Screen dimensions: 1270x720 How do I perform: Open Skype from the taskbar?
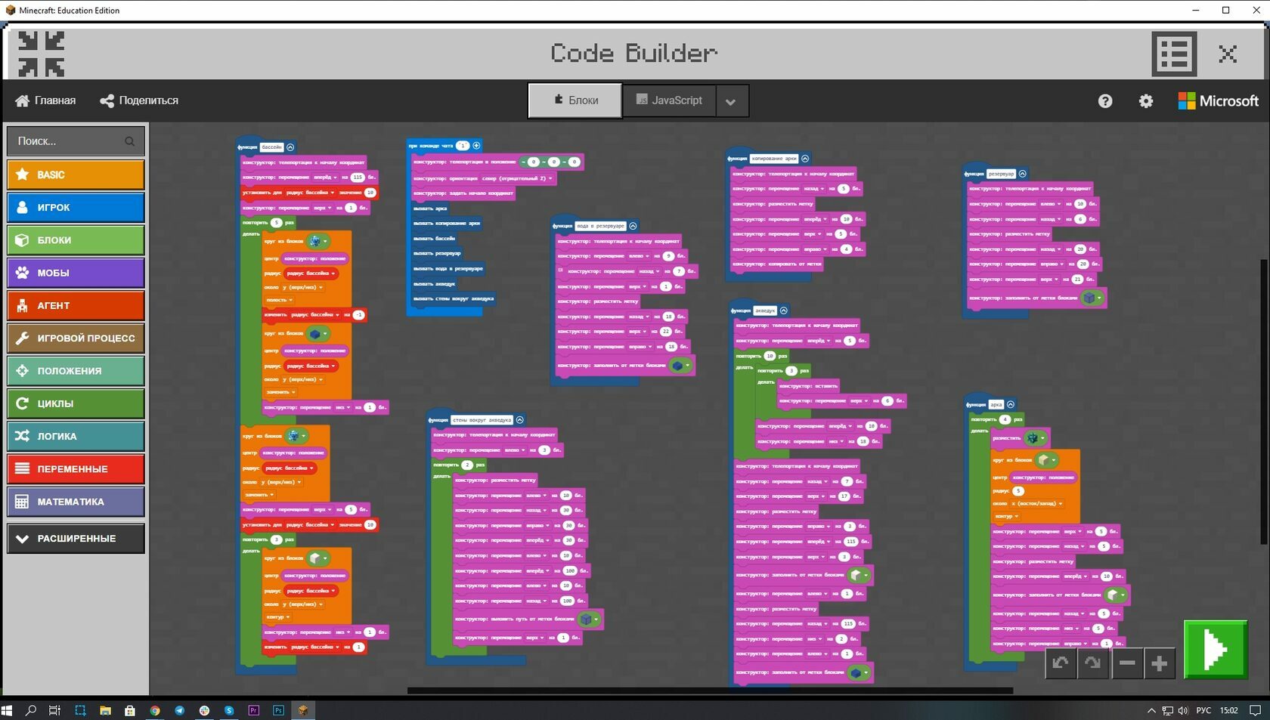pyautogui.click(x=229, y=710)
